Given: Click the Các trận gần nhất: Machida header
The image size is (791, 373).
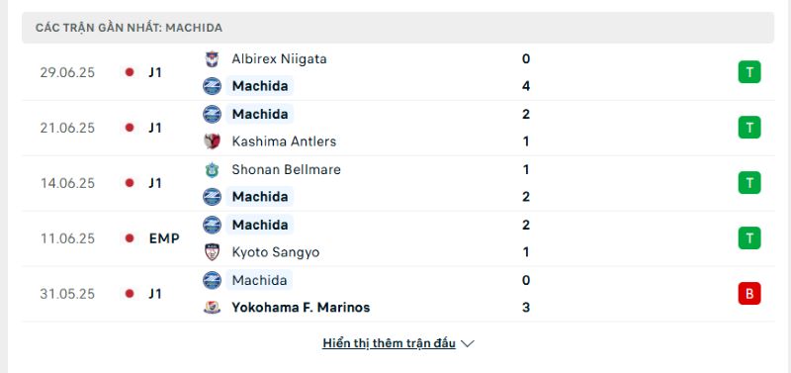Looking at the screenshot, I should (x=130, y=28).
